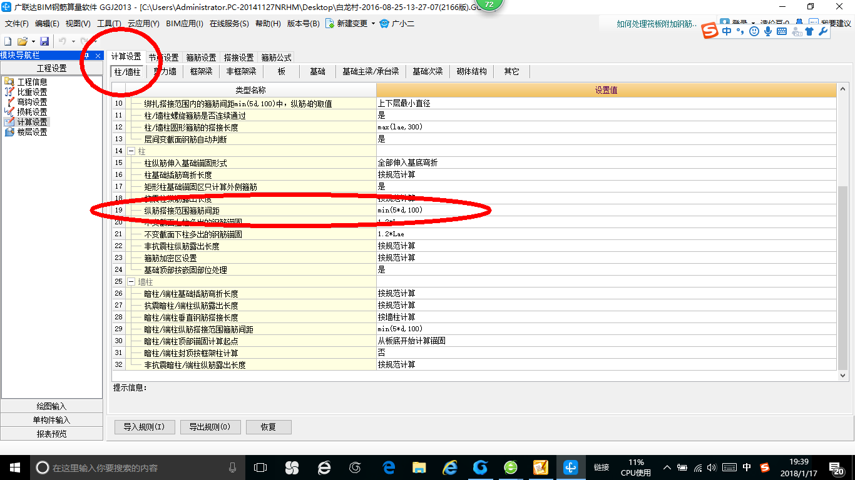Toggle the Sogou Chinese/English 中 mode icon
The height and width of the screenshot is (480, 855).
[727, 31]
